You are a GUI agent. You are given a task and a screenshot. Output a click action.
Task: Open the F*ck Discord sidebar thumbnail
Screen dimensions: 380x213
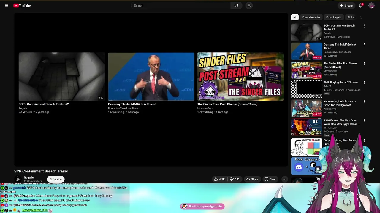pyautogui.click(x=306, y=166)
